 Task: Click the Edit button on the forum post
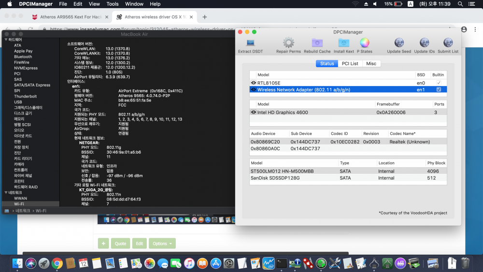coord(139,243)
